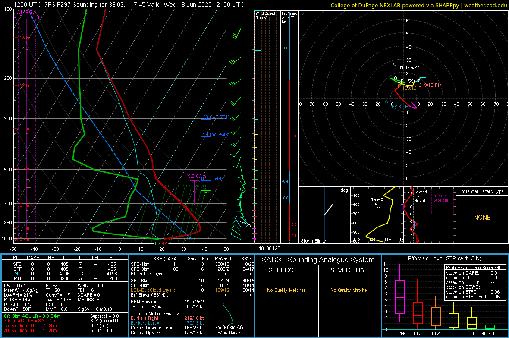Click the SigSvr = 0 m3/s3 value
Viewport: 509px width, 338px height.
[95, 309]
